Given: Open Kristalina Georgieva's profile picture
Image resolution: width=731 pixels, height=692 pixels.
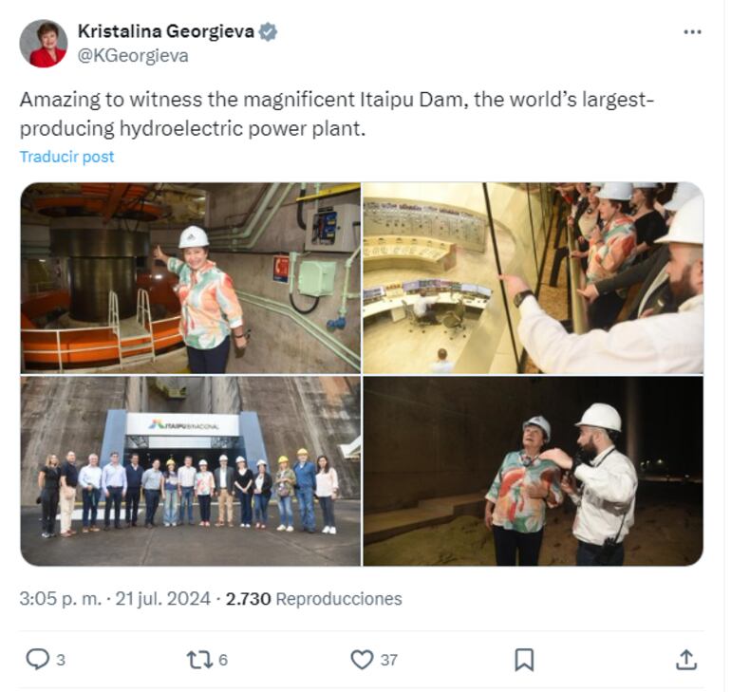Looking at the screenshot, I should [44, 44].
